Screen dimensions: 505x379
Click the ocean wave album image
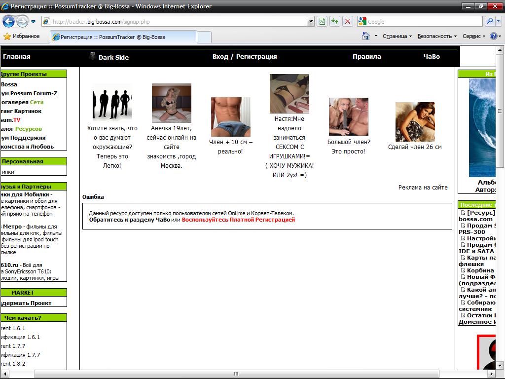click(482, 128)
